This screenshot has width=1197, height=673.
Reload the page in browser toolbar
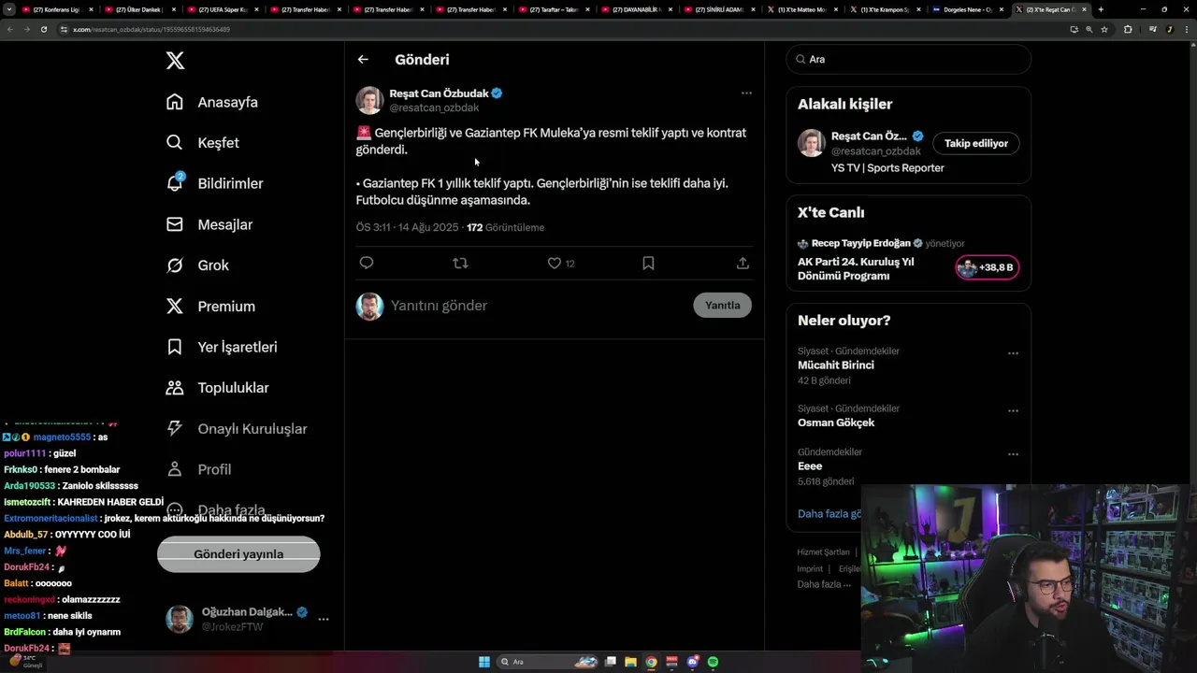(43, 29)
